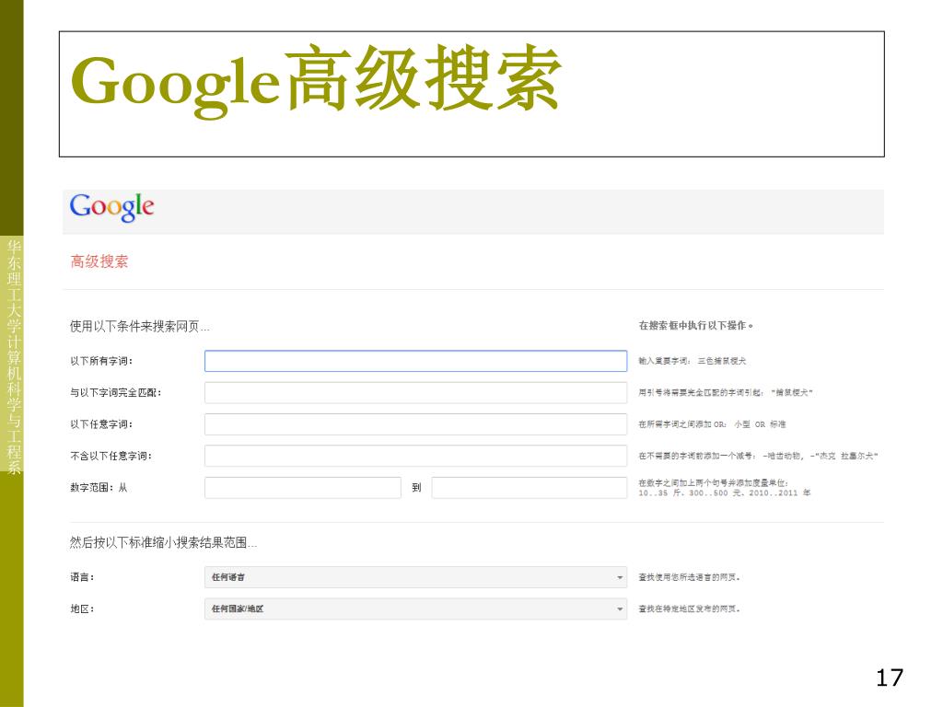943x707 pixels.
Task: Click the label 以下所有字词:
Action: pyautogui.click(x=101, y=361)
